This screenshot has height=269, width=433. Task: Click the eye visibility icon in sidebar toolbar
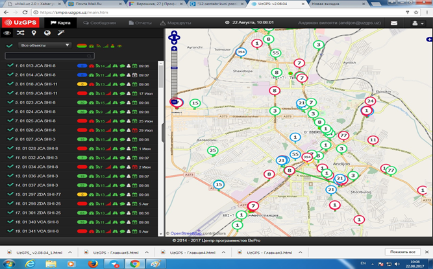[x=8, y=32]
